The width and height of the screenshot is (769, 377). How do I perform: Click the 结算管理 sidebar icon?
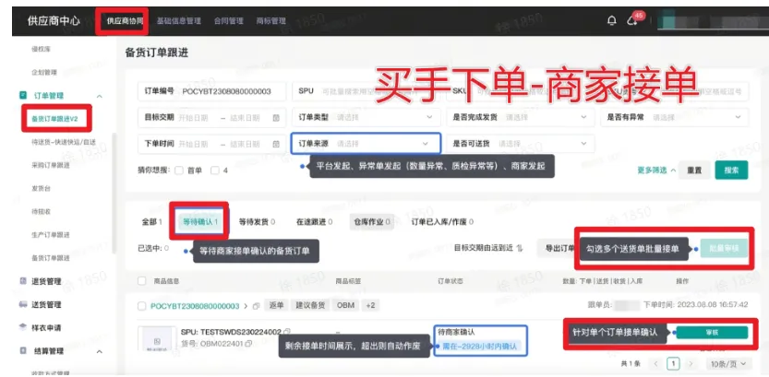(x=22, y=351)
